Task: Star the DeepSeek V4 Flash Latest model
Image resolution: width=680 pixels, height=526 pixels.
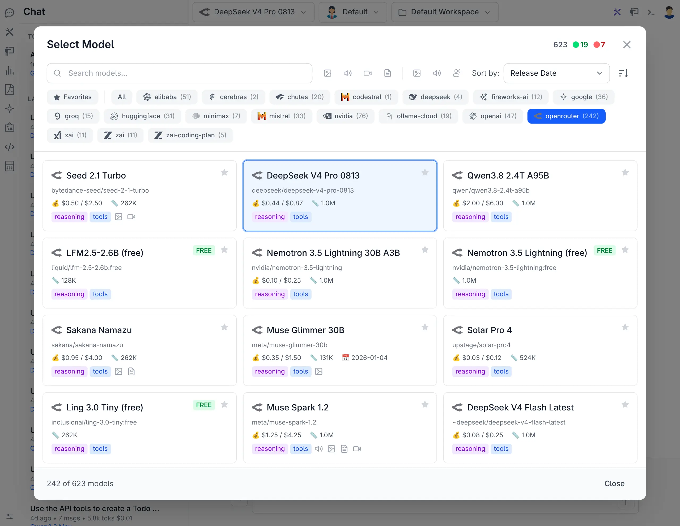Action: point(625,405)
